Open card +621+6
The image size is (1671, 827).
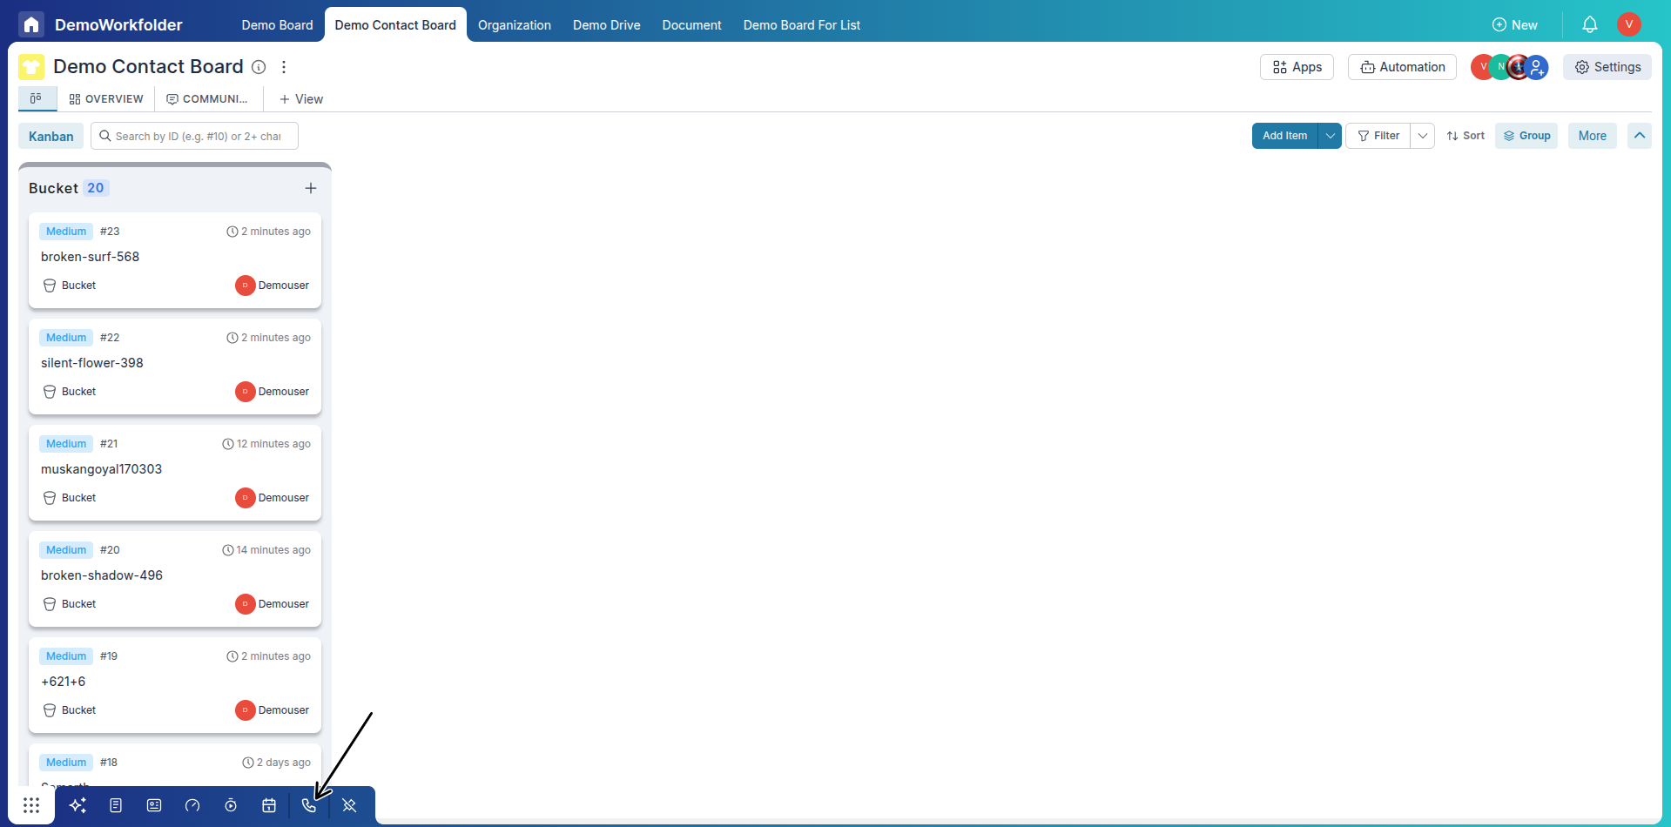tap(175, 685)
